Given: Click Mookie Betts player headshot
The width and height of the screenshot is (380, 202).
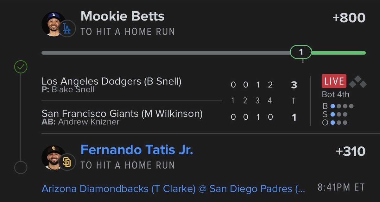Looking at the screenshot, I should (x=53, y=24).
